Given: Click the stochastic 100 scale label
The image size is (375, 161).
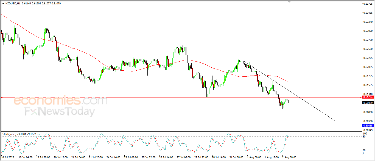Looking at the screenshot, I should [365, 133].
